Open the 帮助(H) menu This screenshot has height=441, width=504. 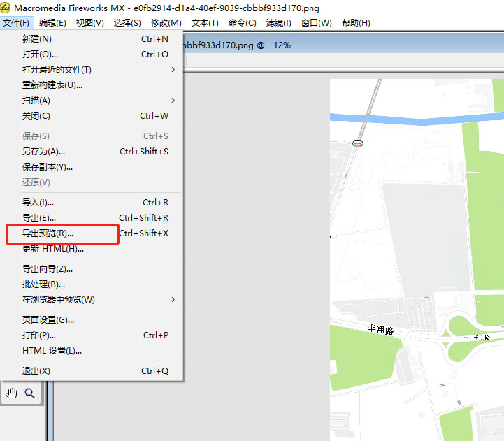tap(355, 23)
